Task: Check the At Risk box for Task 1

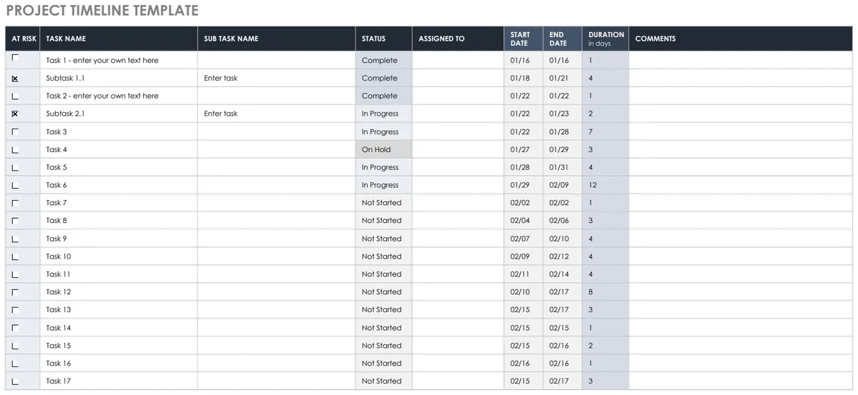Action: click(15, 59)
